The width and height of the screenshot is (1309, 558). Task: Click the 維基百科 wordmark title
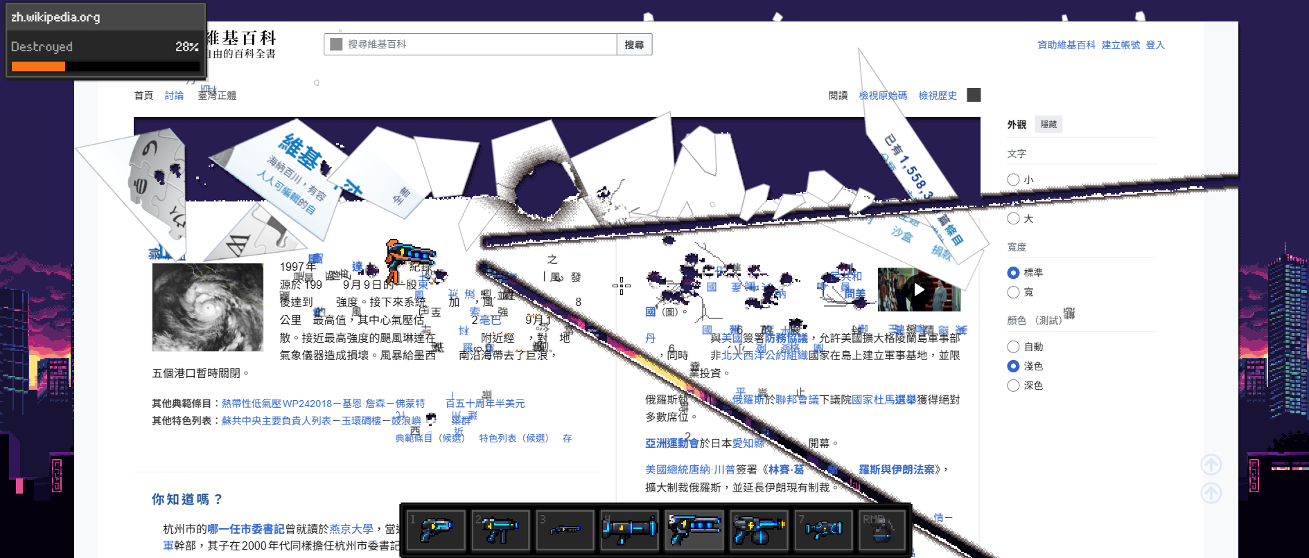tap(241, 37)
